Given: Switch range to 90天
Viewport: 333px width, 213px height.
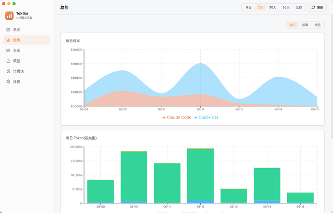Looking at the screenshot, I should (286, 7).
